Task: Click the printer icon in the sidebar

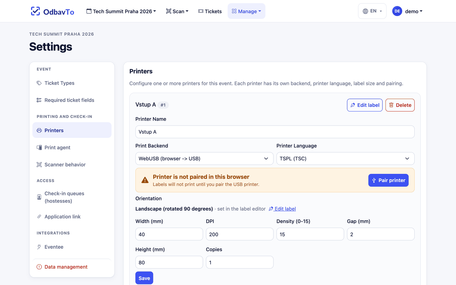Action: 39,130
